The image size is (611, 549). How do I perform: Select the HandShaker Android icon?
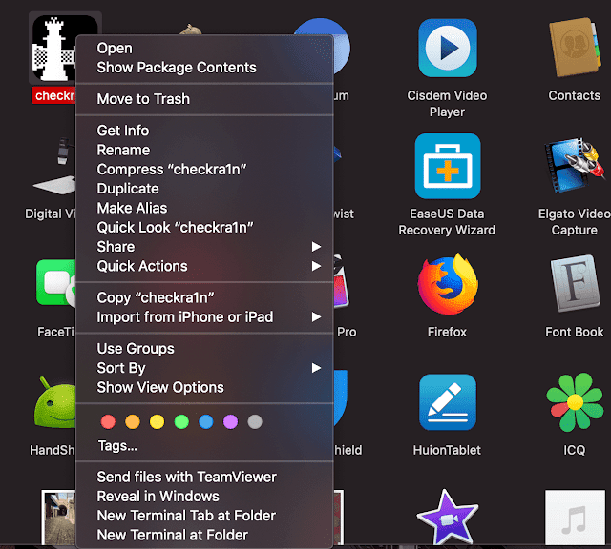[x=55, y=403]
